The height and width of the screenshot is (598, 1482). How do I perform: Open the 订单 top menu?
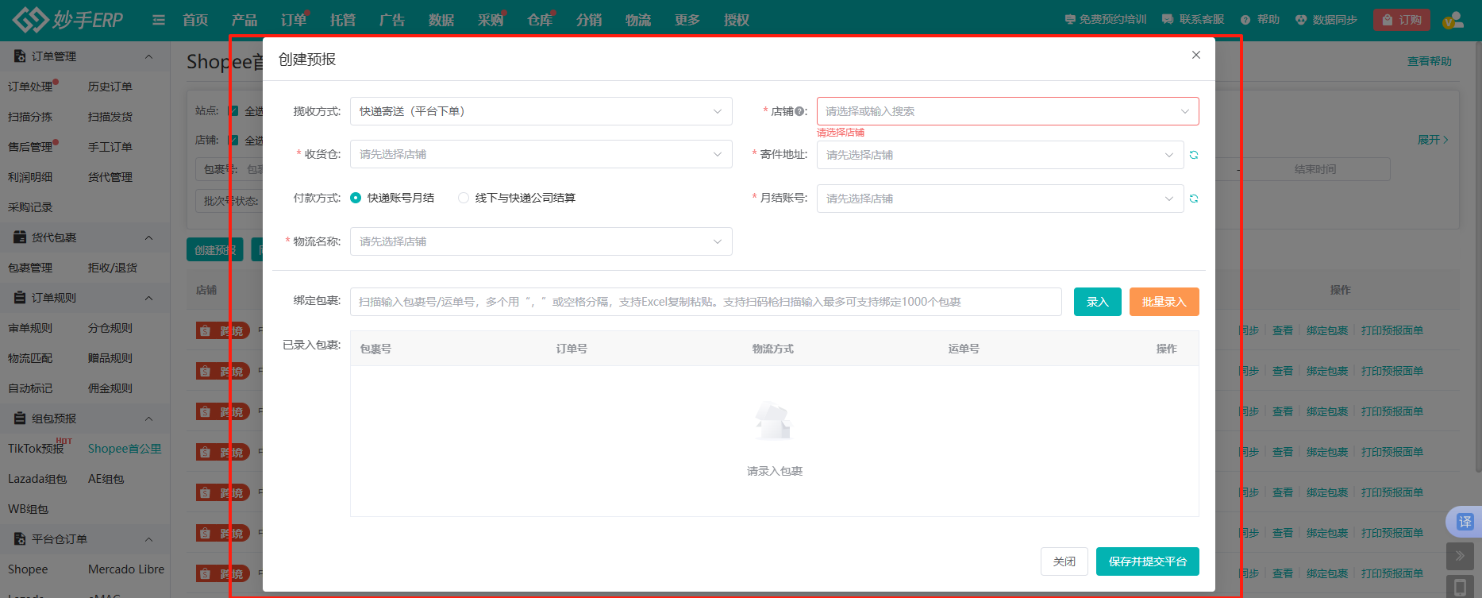[x=293, y=20]
